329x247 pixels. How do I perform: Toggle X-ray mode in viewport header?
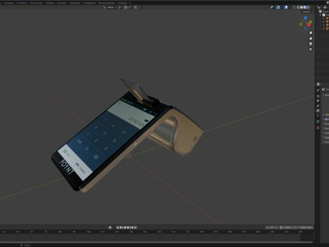coord(293,8)
